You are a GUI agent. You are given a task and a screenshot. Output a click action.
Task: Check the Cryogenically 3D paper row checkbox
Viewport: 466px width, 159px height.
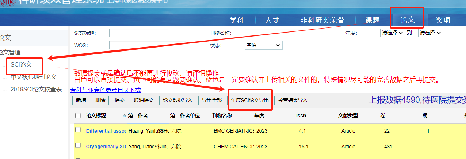pyautogui.click(x=78, y=145)
